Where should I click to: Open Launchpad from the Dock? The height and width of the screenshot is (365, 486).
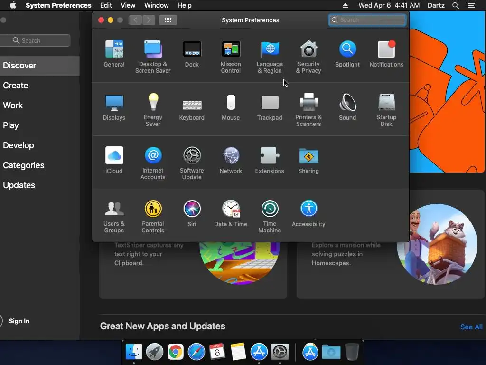click(x=154, y=352)
